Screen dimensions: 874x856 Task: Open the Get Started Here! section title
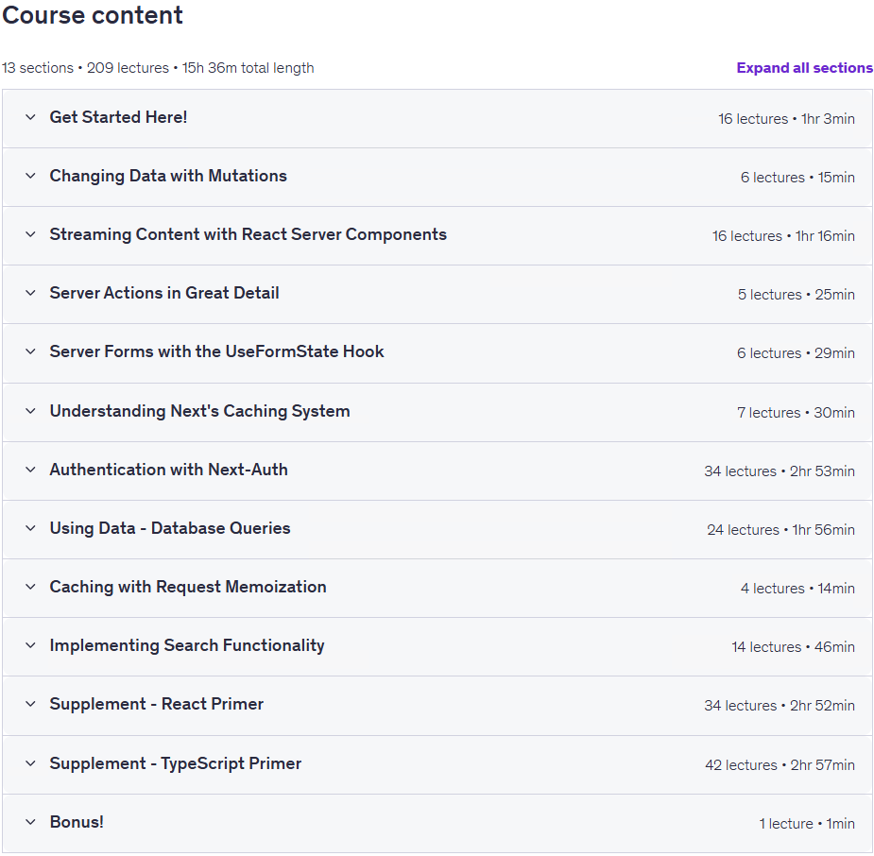click(x=118, y=117)
